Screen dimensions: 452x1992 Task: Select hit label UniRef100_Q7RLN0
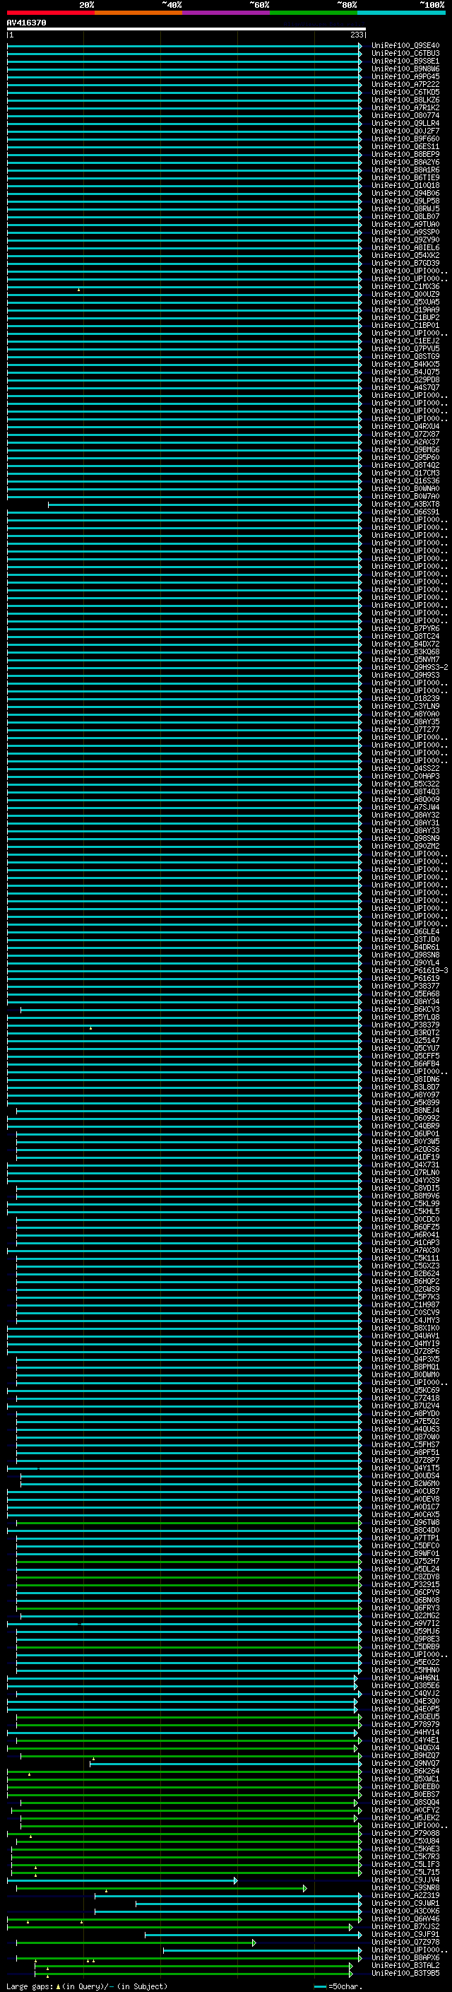click(x=405, y=1173)
